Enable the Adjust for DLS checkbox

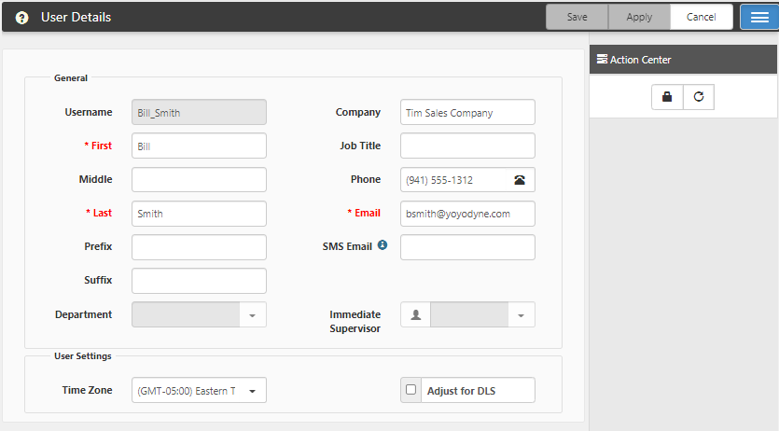(x=411, y=390)
